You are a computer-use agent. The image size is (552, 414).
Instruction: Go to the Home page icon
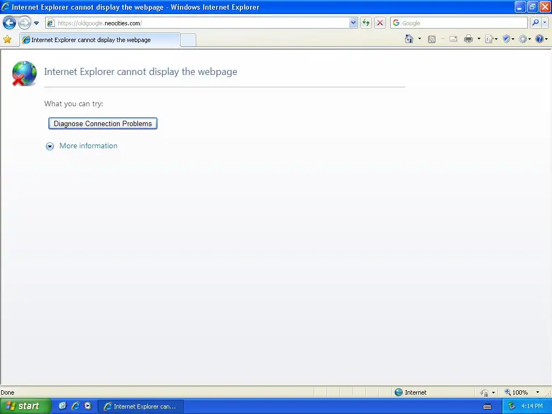click(409, 39)
